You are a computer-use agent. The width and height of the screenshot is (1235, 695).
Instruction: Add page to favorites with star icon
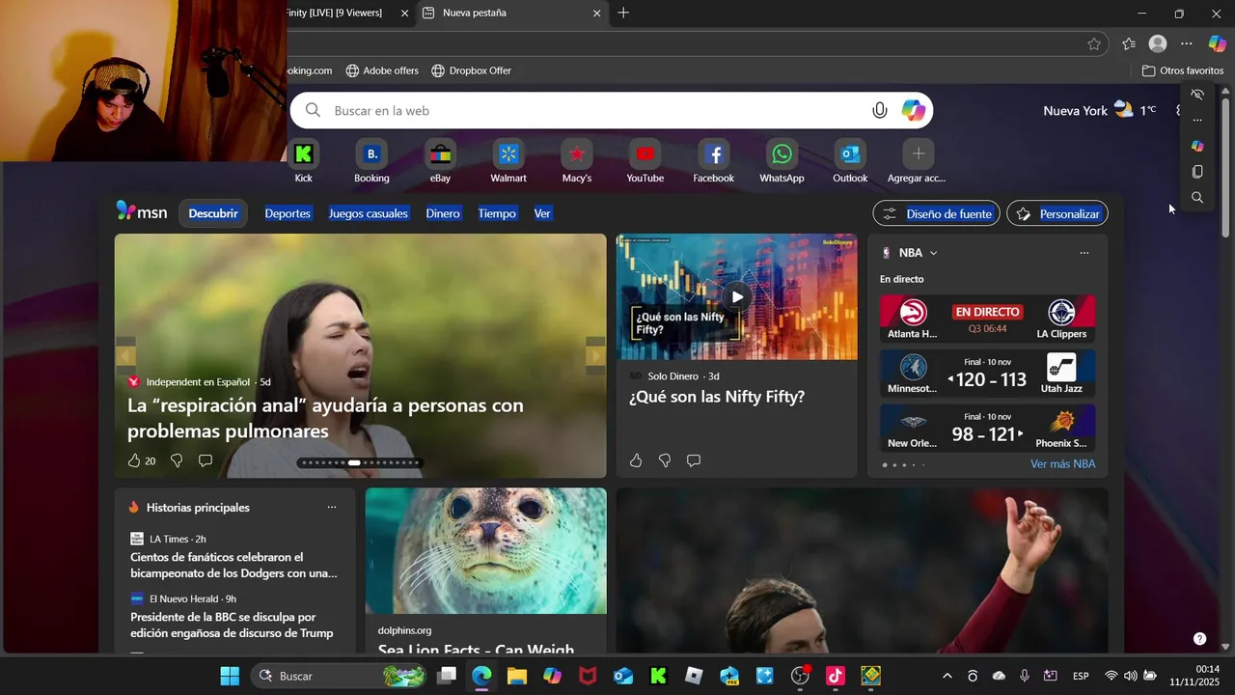[x=1094, y=43]
